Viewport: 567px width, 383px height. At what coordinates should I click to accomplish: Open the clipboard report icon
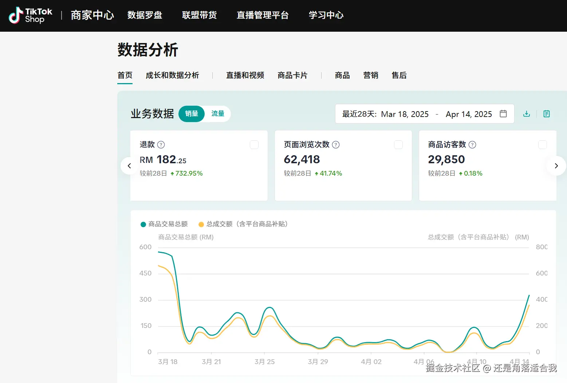(546, 114)
